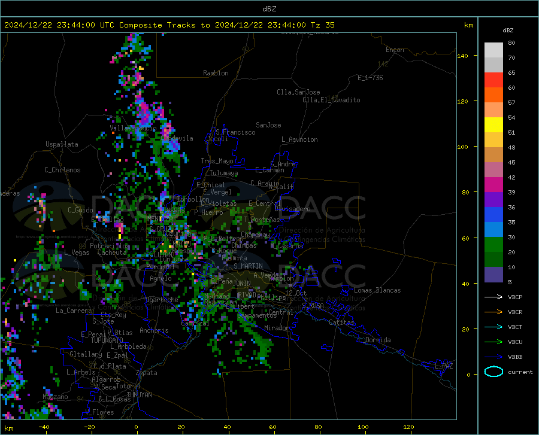Click the Ugarteche label
Image resolution: width=539 pixels, height=435 pixels.
tap(162, 300)
